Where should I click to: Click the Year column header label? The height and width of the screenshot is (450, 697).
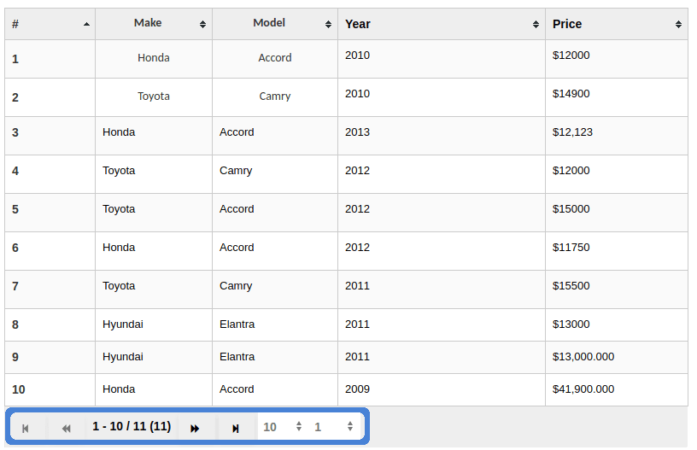click(x=358, y=24)
